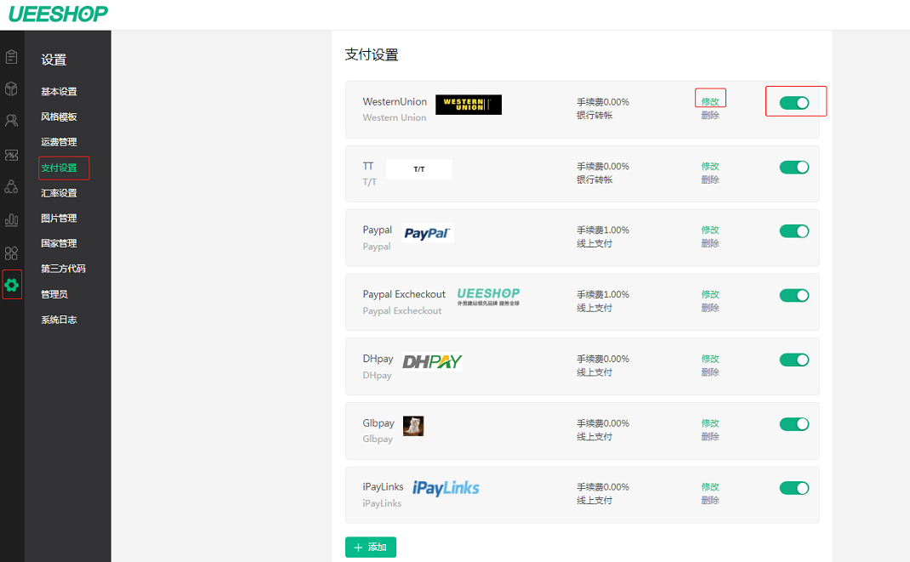
Task: Click 修改 for Paypal row
Action: click(x=710, y=230)
